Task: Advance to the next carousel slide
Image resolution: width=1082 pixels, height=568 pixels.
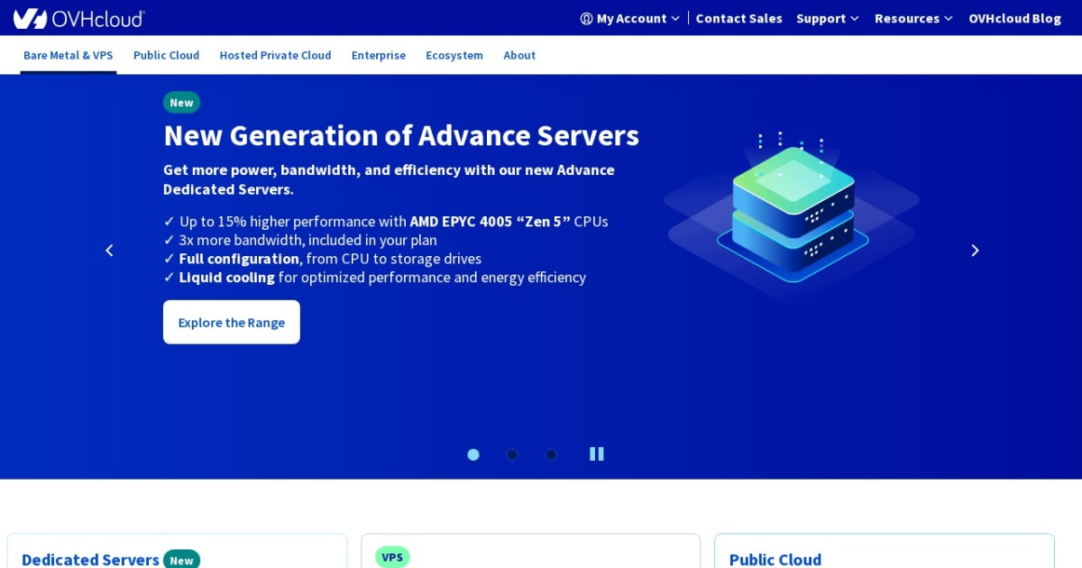Action: point(975,251)
